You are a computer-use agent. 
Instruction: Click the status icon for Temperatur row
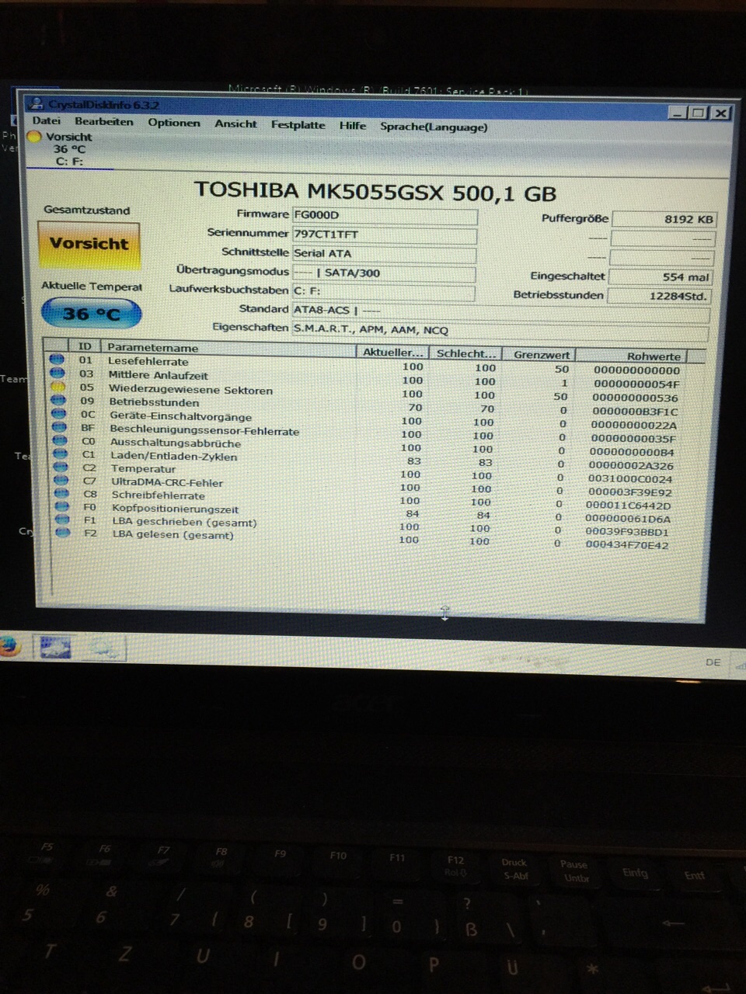coord(61,466)
